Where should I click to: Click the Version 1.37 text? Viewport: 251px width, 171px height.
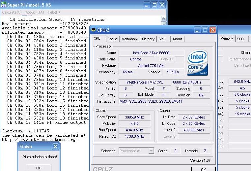point(200,160)
